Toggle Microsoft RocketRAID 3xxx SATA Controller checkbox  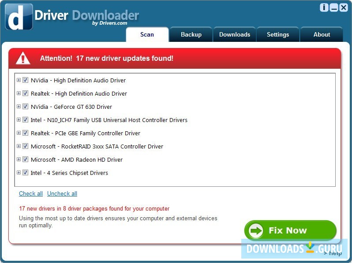point(26,146)
